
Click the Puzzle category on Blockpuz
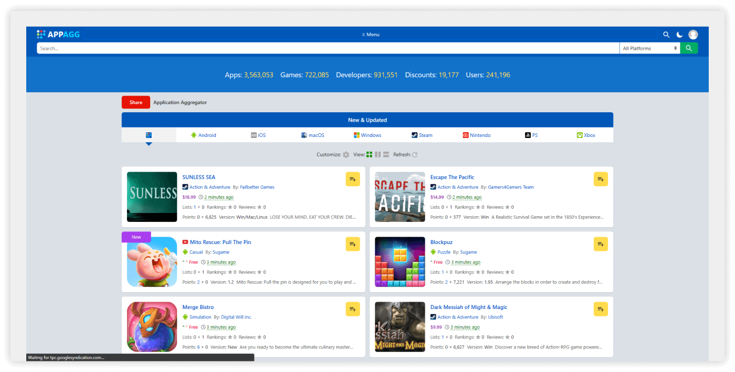[x=444, y=252]
